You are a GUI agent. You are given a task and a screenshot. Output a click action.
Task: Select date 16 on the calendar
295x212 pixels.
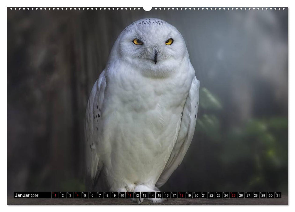(x=166, y=195)
